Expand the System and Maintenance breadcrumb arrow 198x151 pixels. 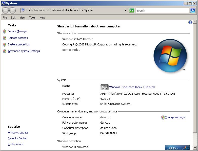pyautogui.click(x=82, y=10)
